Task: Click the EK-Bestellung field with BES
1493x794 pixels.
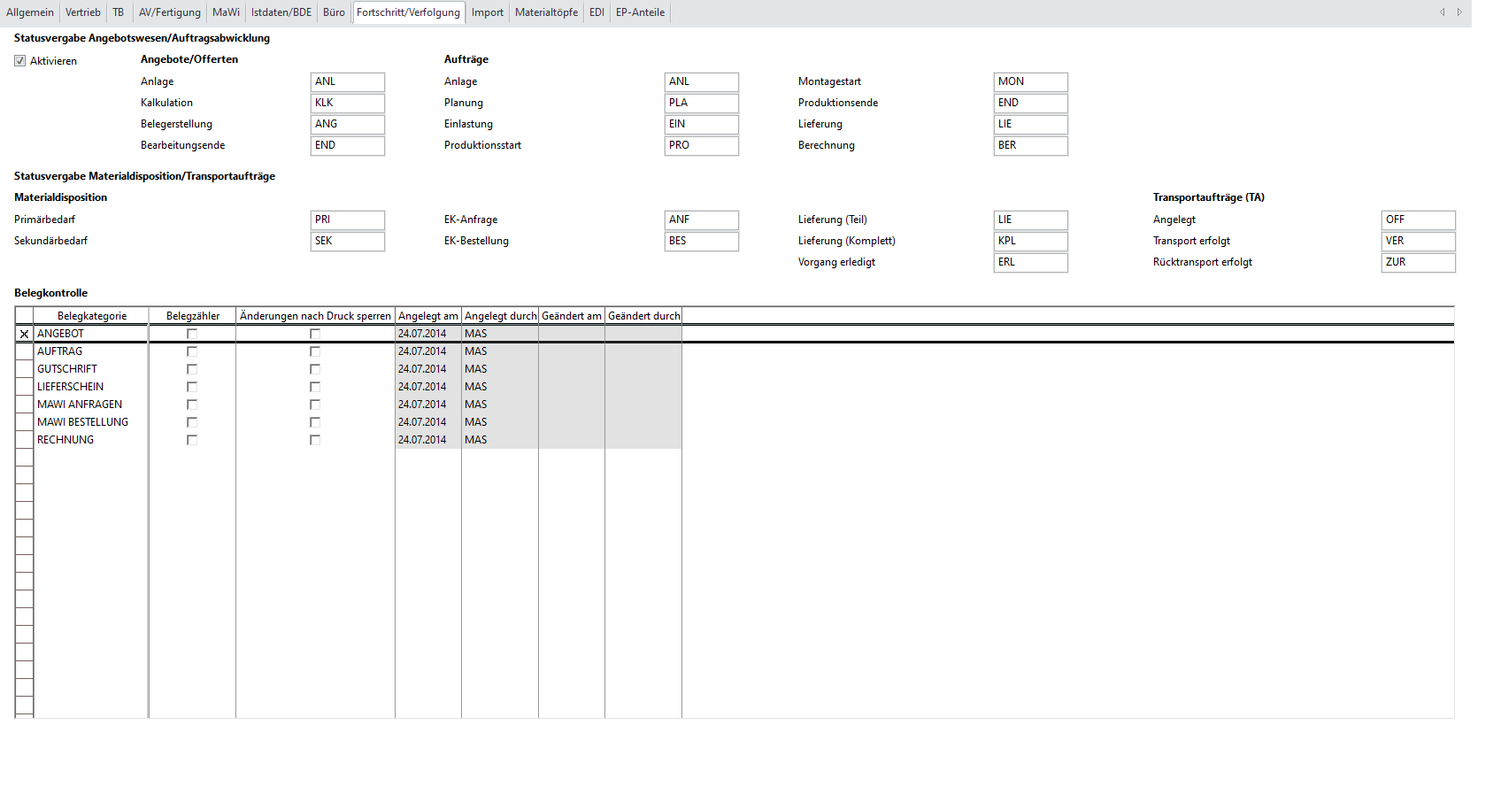Action: 701,241
